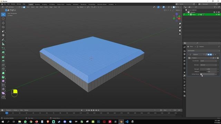Select the Smooth vertices tool

(3, 81)
